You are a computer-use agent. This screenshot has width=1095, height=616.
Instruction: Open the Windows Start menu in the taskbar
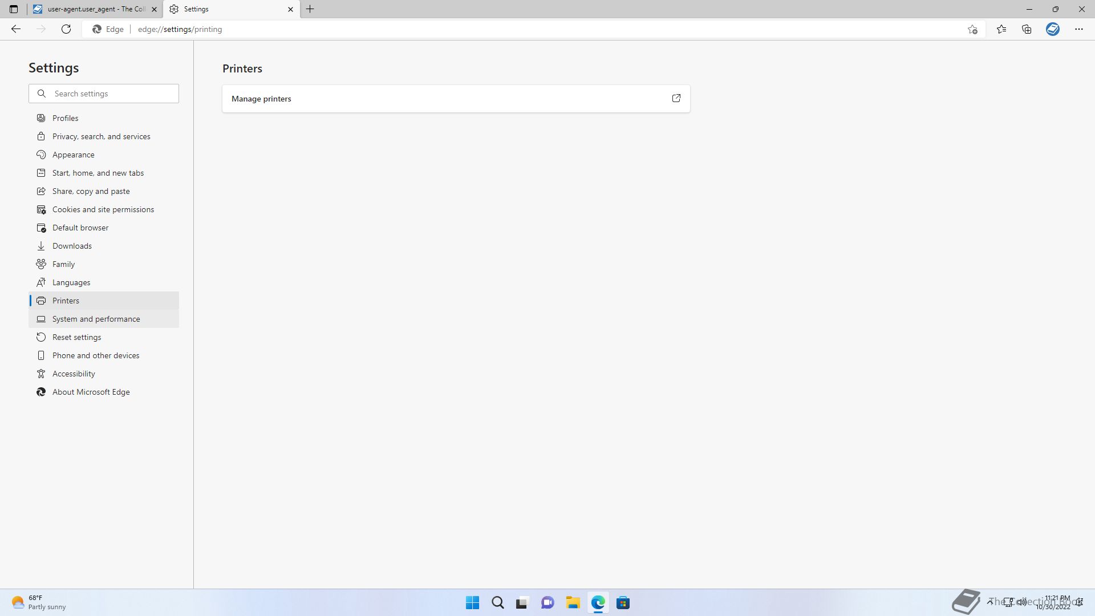click(x=472, y=602)
